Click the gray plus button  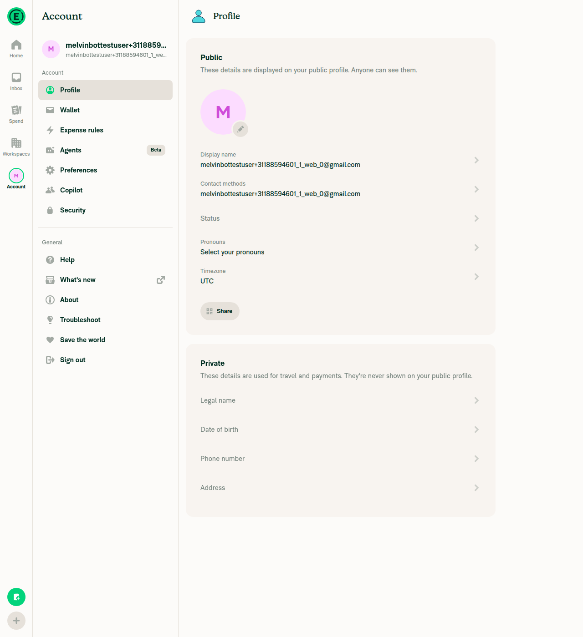pyautogui.click(x=16, y=621)
